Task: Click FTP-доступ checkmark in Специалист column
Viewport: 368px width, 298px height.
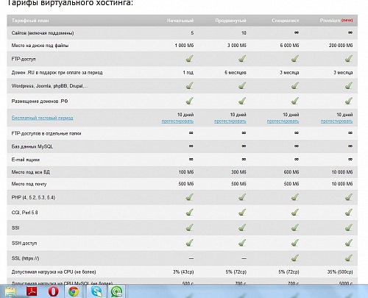Action: coord(295,59)
